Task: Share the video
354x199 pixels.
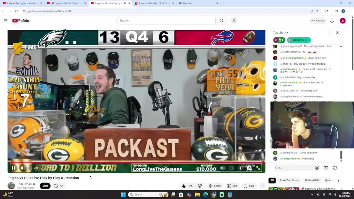Action: [x=215, y=186]
